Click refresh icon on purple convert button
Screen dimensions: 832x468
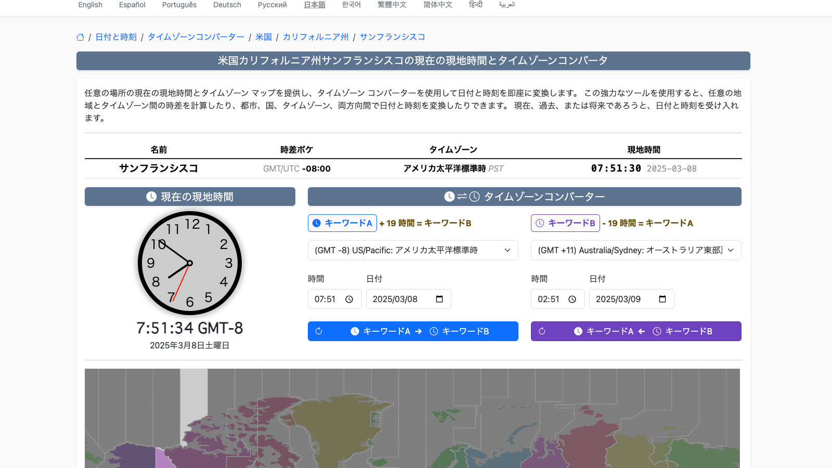(542, 331)
